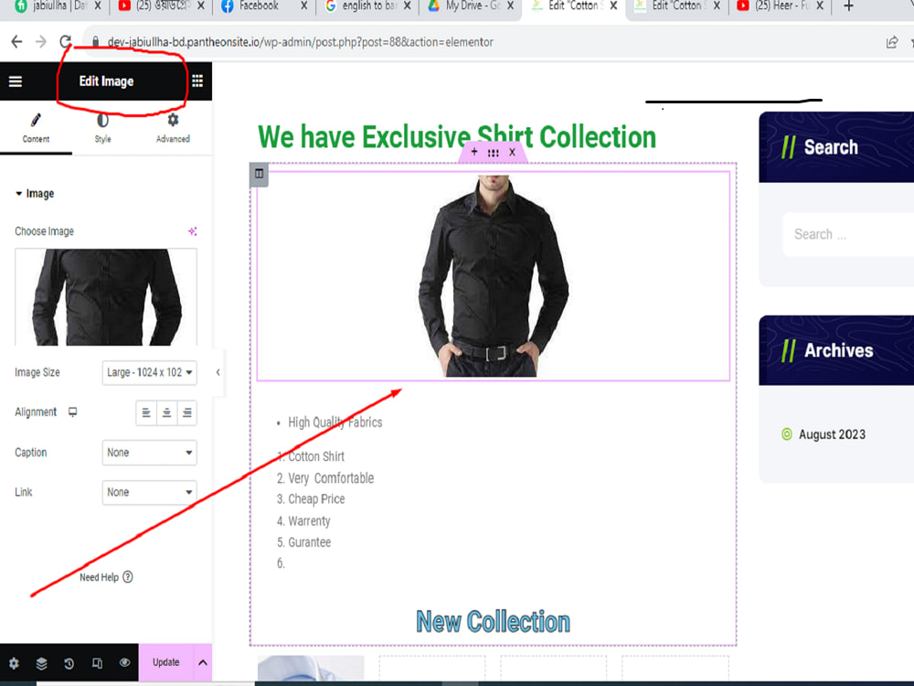Open a new browser tab
The image size is (914, 686).
[x=849, y=6]
